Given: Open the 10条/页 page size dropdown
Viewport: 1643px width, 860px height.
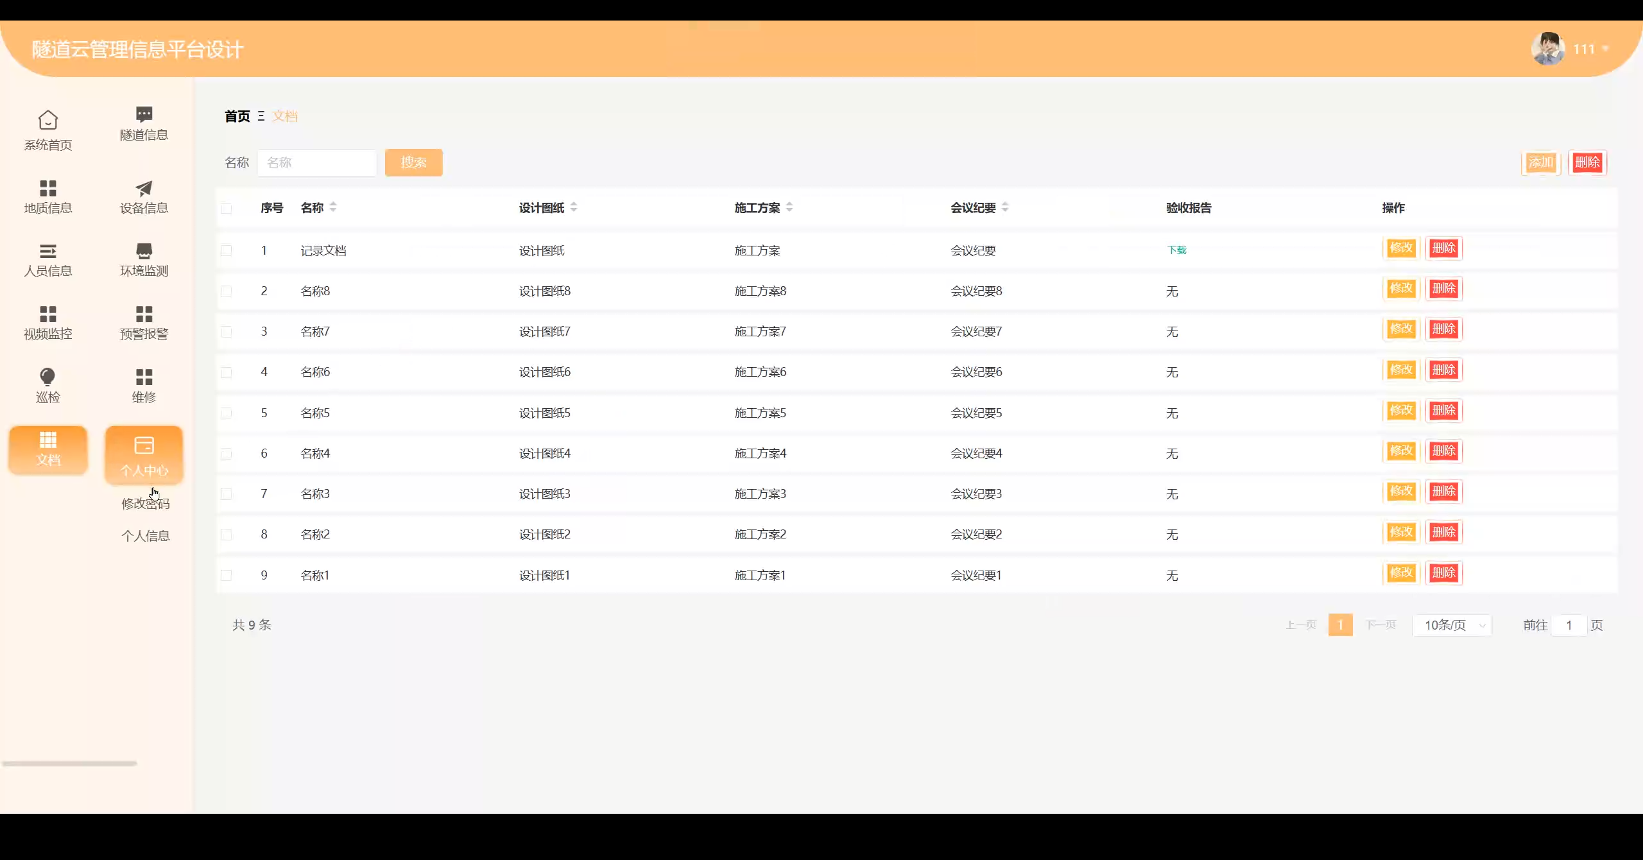Looking at the screenshot, I should 1452,625.
